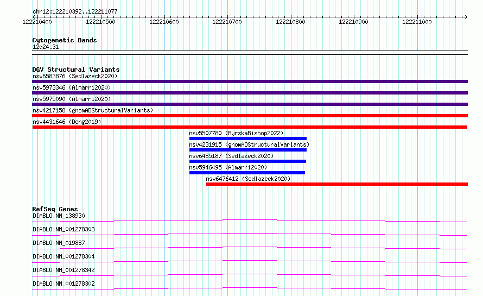
Task: Open the nsv5973346 (Almarri2020) label
Action: click(x=72, y=87)
